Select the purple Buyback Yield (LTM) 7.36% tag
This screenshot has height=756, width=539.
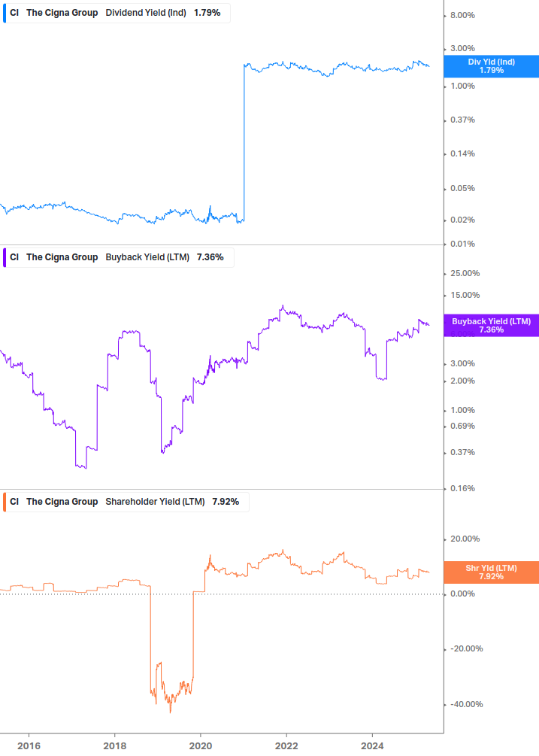(492, 326)
